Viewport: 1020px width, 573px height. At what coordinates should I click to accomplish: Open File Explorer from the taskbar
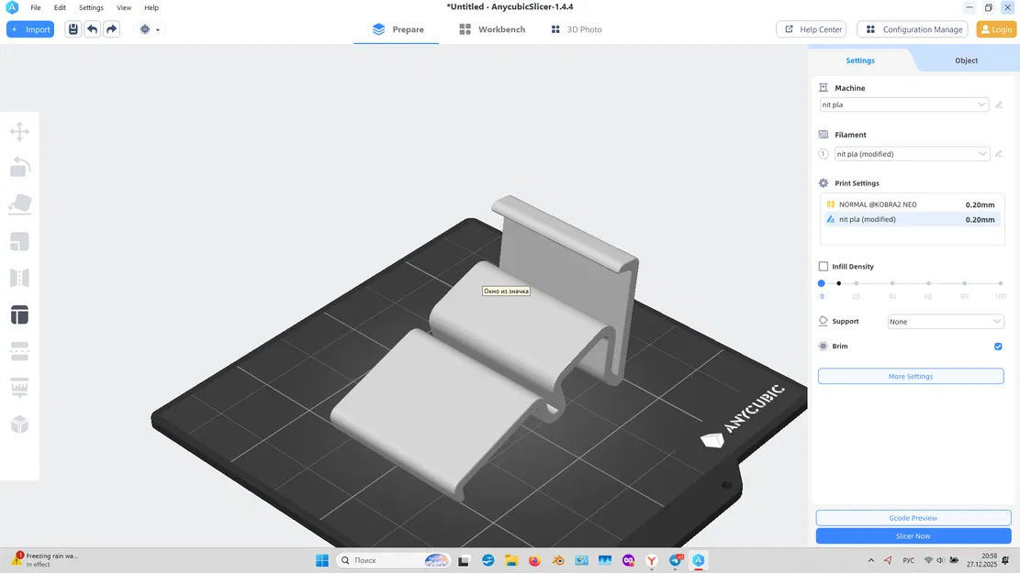(511, 561)
